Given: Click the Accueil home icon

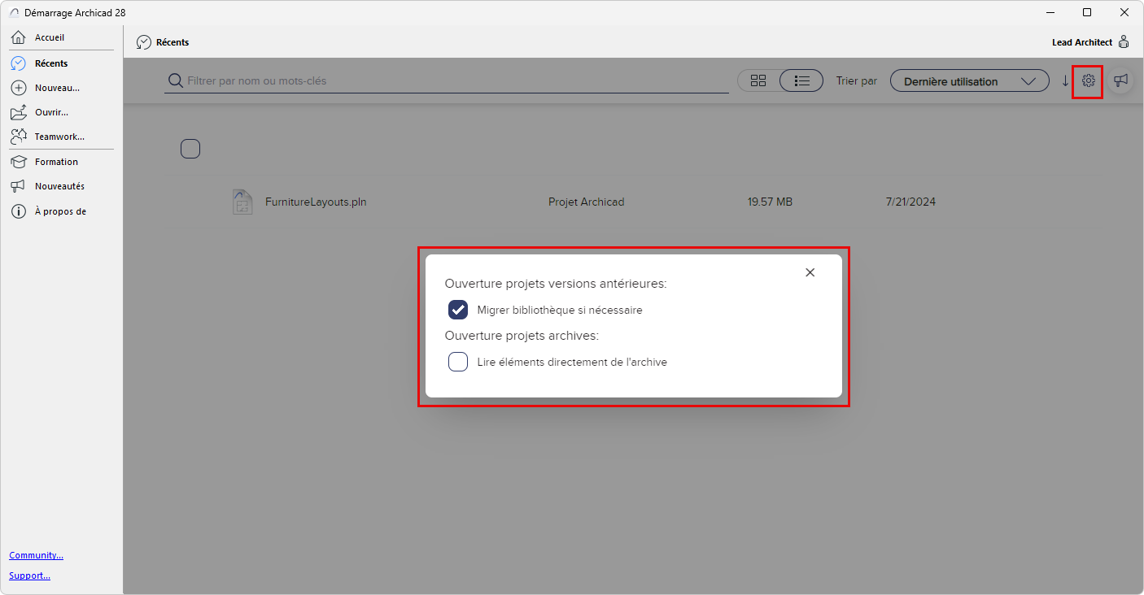Looking at the screenshot, I should [19, 37].
